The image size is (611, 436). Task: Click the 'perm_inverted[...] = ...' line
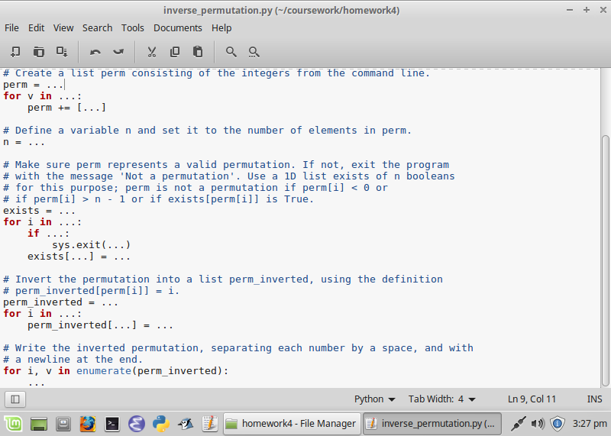pyautogui.click(x=100, y=325)
